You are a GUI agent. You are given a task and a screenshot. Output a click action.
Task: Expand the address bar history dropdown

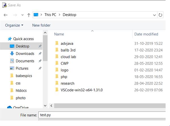(x=154, y=15)
